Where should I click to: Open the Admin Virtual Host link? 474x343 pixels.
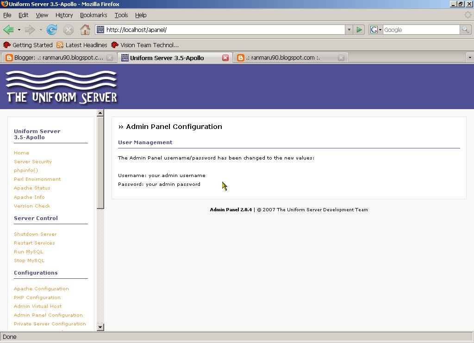tap(38, 306)
